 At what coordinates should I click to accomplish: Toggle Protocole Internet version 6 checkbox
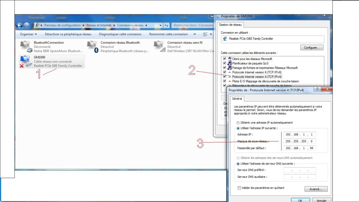click(x=225, y=72)
